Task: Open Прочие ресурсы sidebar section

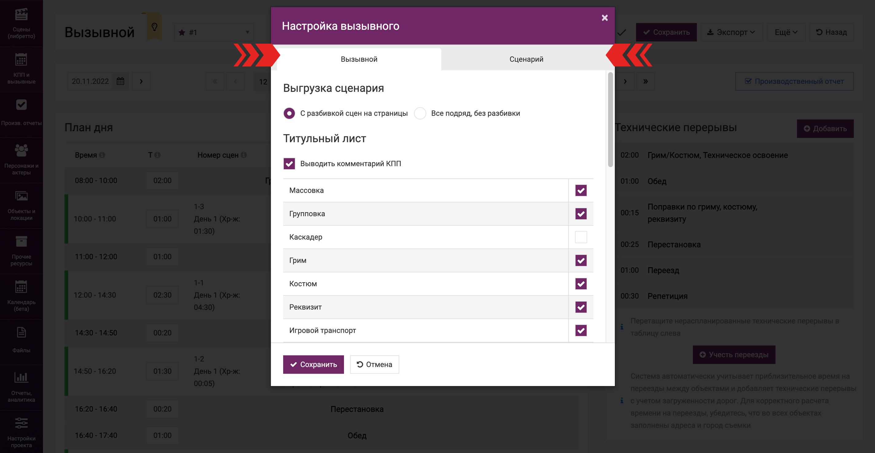Action: pos(21,251)
